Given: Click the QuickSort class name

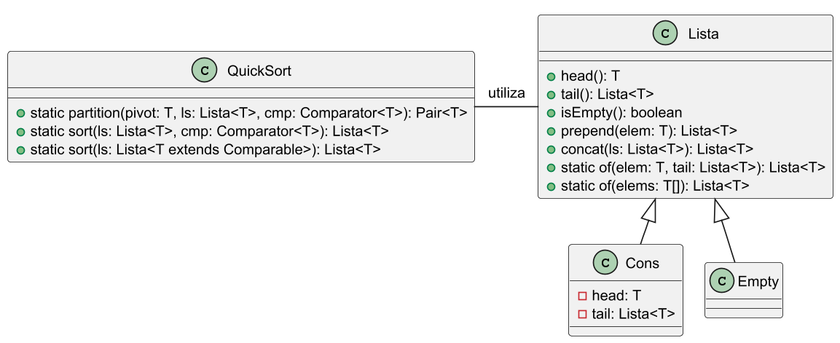Looking at the screenshot, I should coord(259,71).
